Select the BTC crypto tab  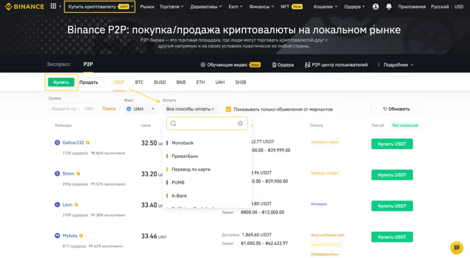point(139,82)
